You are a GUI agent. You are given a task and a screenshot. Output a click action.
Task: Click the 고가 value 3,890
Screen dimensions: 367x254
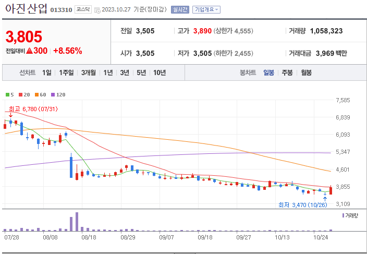(x=202, y=31)
